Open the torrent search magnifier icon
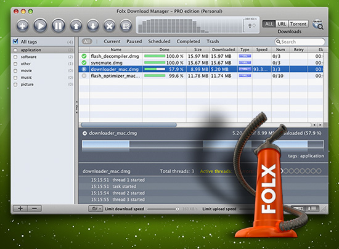Image resolution: width=339 pixels, height=249 pixels. [318, 25]
